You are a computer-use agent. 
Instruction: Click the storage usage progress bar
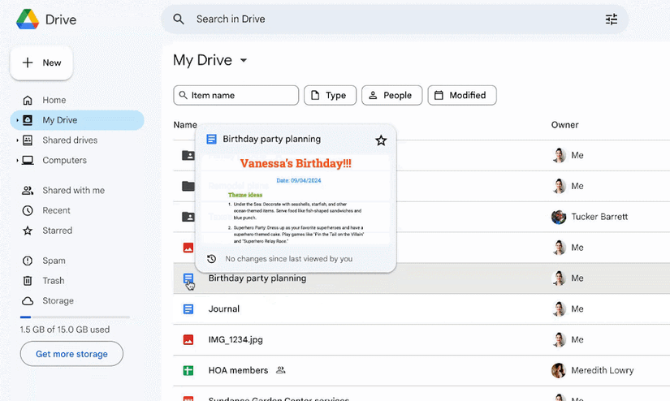tap(75, 317)
